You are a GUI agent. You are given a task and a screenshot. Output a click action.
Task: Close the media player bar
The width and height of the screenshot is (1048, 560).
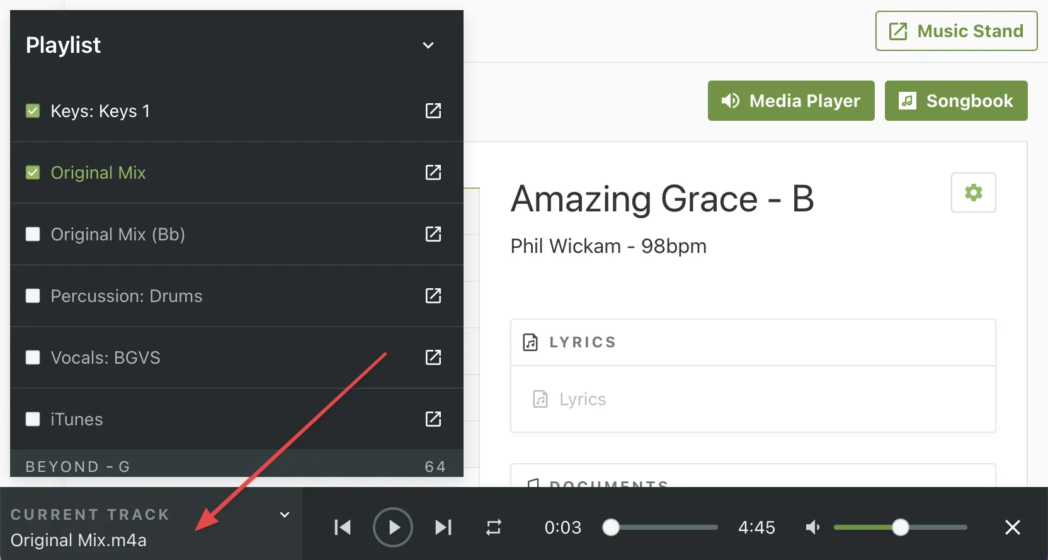[x=1012, y=527]
